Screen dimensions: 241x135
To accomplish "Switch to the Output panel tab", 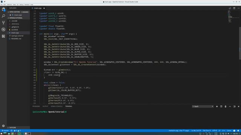I will pos(45,106).
